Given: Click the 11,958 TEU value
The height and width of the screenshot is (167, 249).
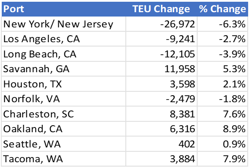Looking at the screenshot, I should tap(180, 69).
